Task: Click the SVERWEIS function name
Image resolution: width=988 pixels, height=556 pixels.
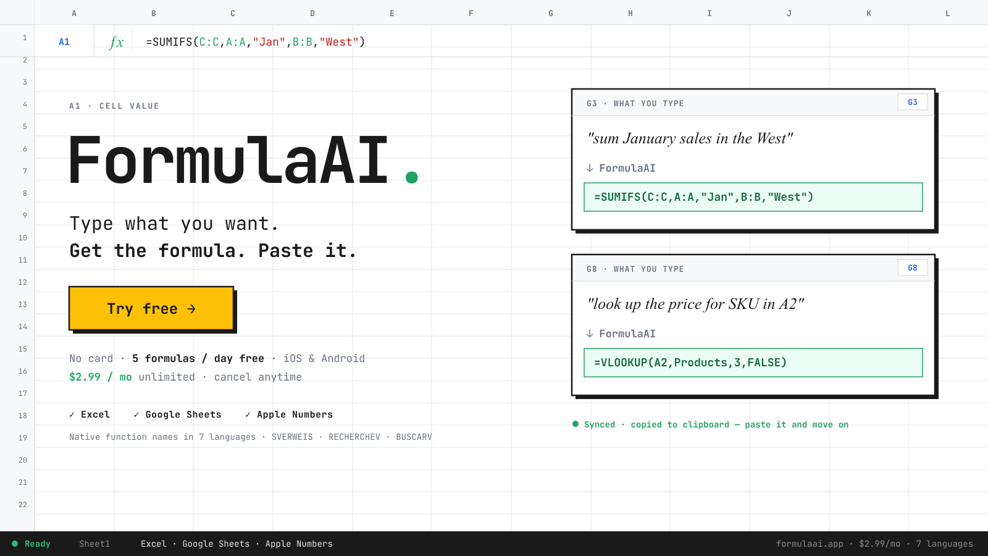Action: tap(292, 437)
